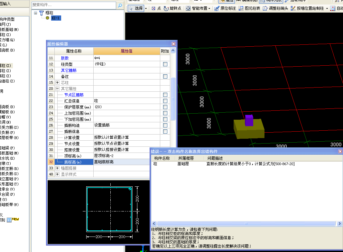Image resolution: width=343 pixels, height=252 pixels.
Task: Check the 附加 box for 保护层厚度
Action: point(165,107)
